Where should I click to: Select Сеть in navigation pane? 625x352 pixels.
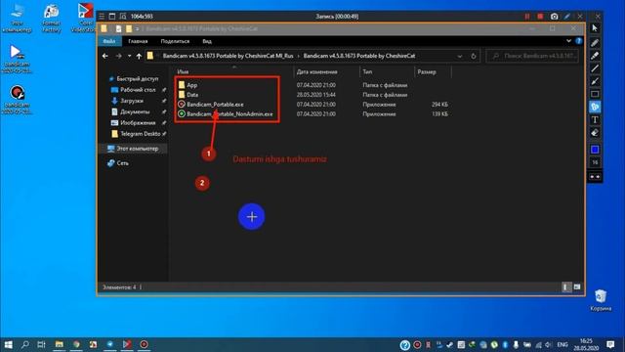click(122, 163)
